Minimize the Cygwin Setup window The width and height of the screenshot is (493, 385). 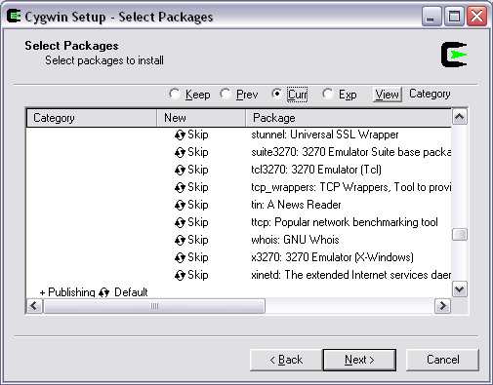click(x=431, y=16)
